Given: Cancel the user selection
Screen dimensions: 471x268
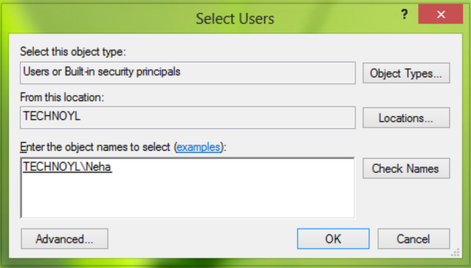Looking at the screenshot, I should [414, 239].
